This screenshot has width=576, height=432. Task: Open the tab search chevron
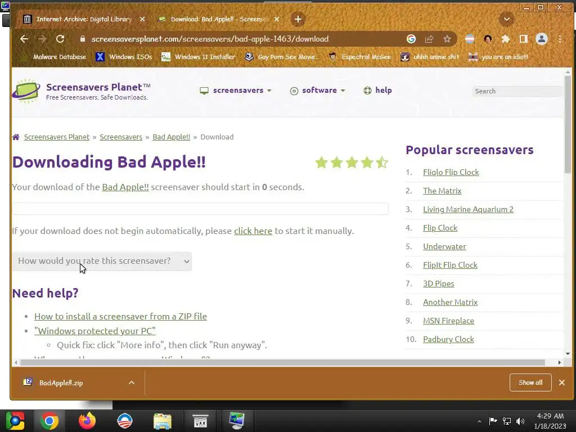(507, 19)
